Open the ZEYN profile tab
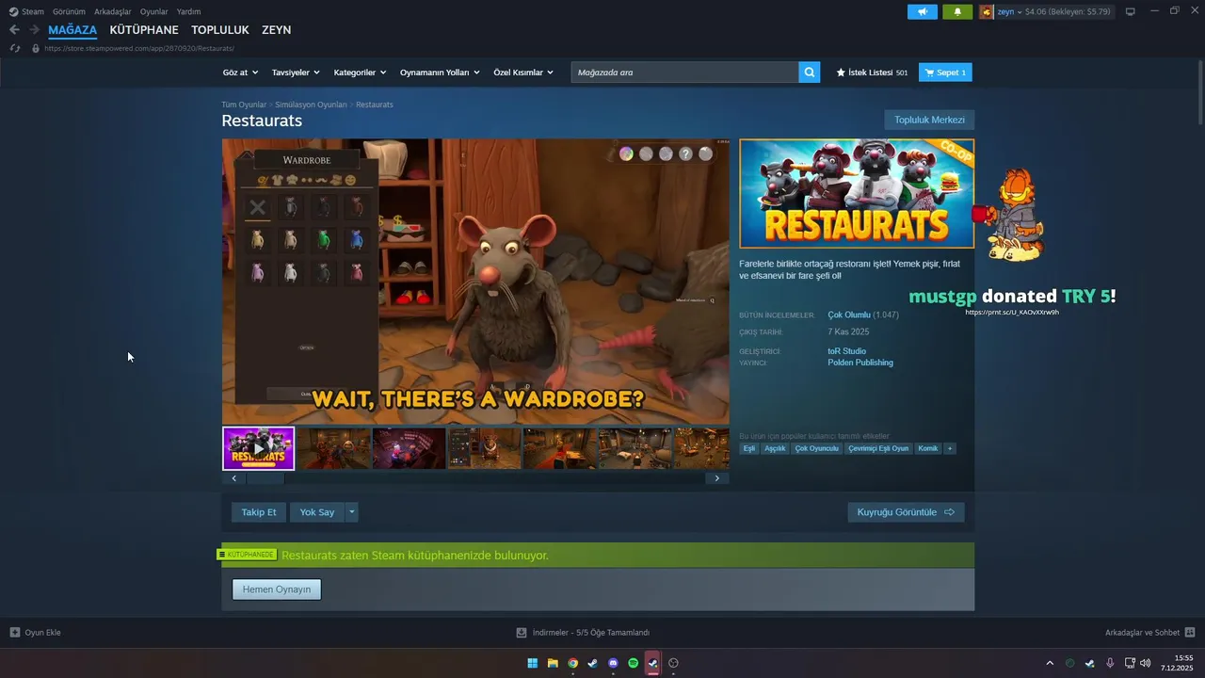The height and width of the screenshot is (678, 1205). click(276, 30)
